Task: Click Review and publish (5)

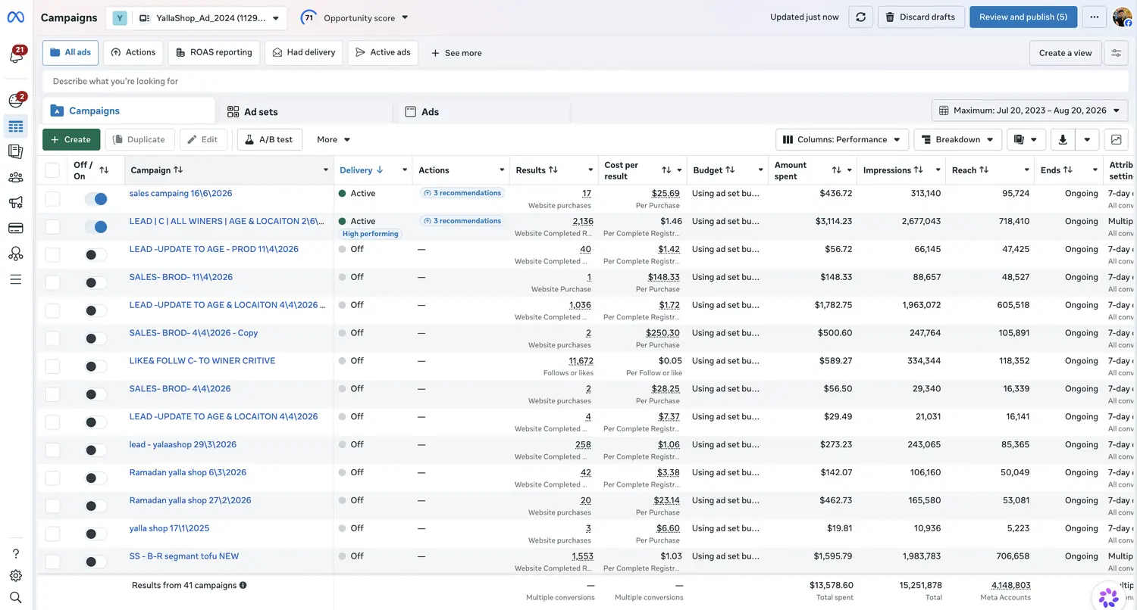Action: [x=1023, y=17]
